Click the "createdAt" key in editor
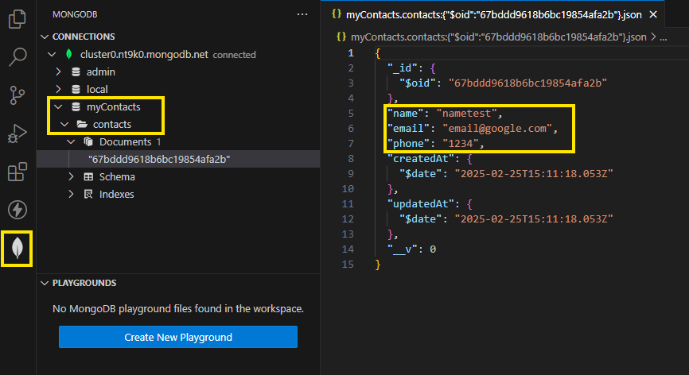 (421, 158)
